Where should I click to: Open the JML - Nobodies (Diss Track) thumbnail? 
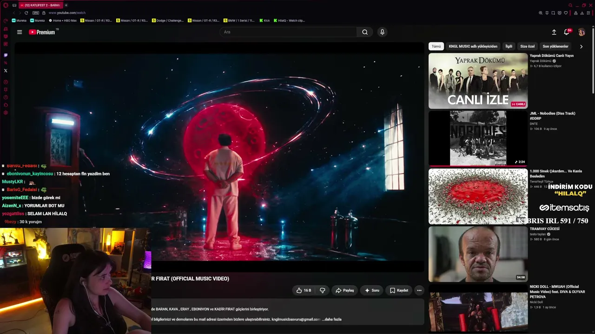pyautogui.click(x=478, y=138)
